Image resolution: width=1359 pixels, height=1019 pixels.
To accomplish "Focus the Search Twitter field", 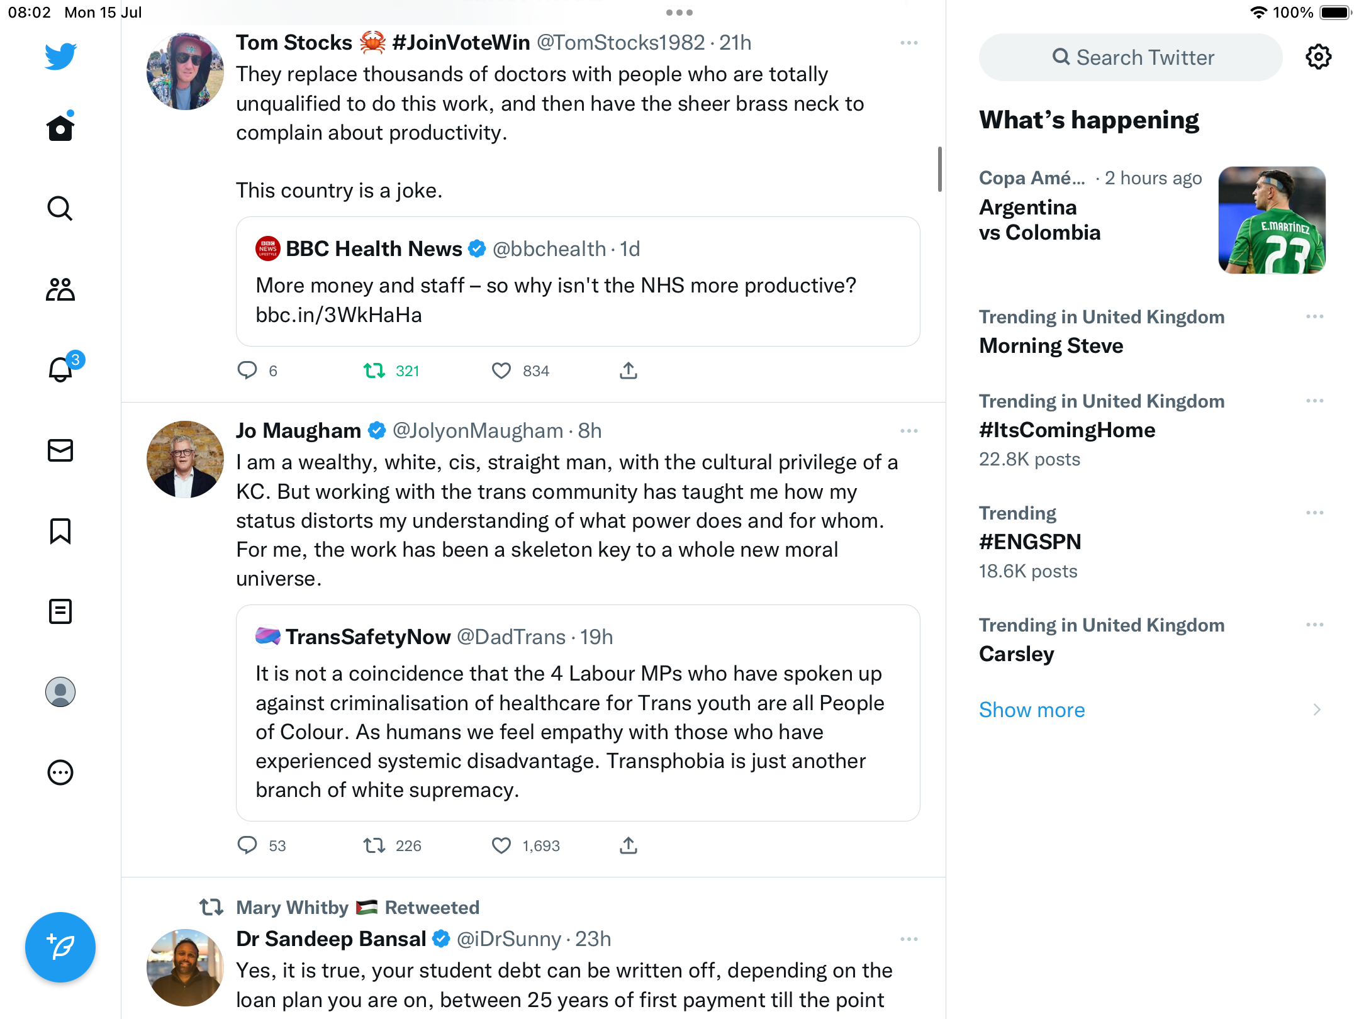I will [1131, 57].
